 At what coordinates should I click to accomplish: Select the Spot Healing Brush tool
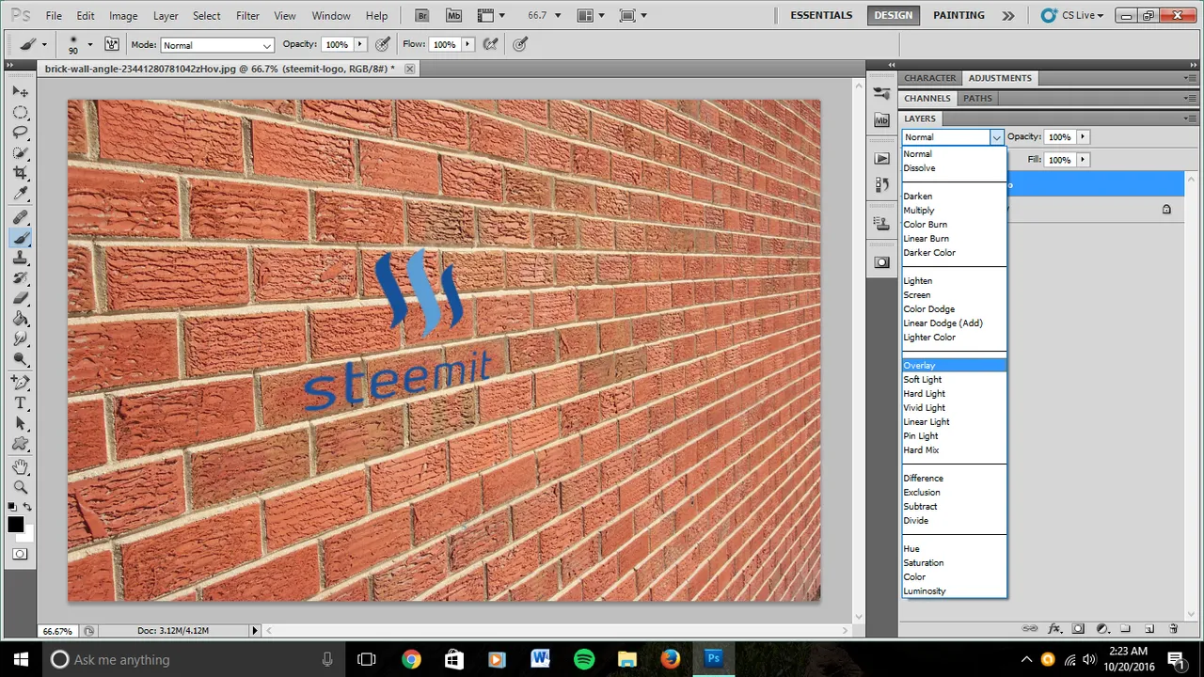(x=21, y=218)
